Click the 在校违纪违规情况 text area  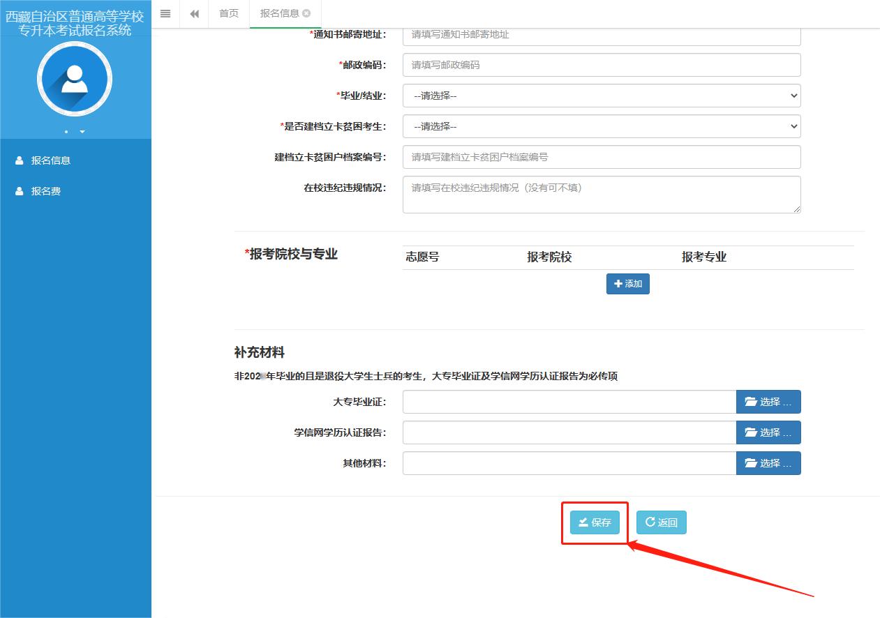pos(601,194)
